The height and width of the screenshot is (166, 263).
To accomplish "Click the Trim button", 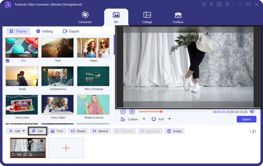I will [x=57, y=131].
